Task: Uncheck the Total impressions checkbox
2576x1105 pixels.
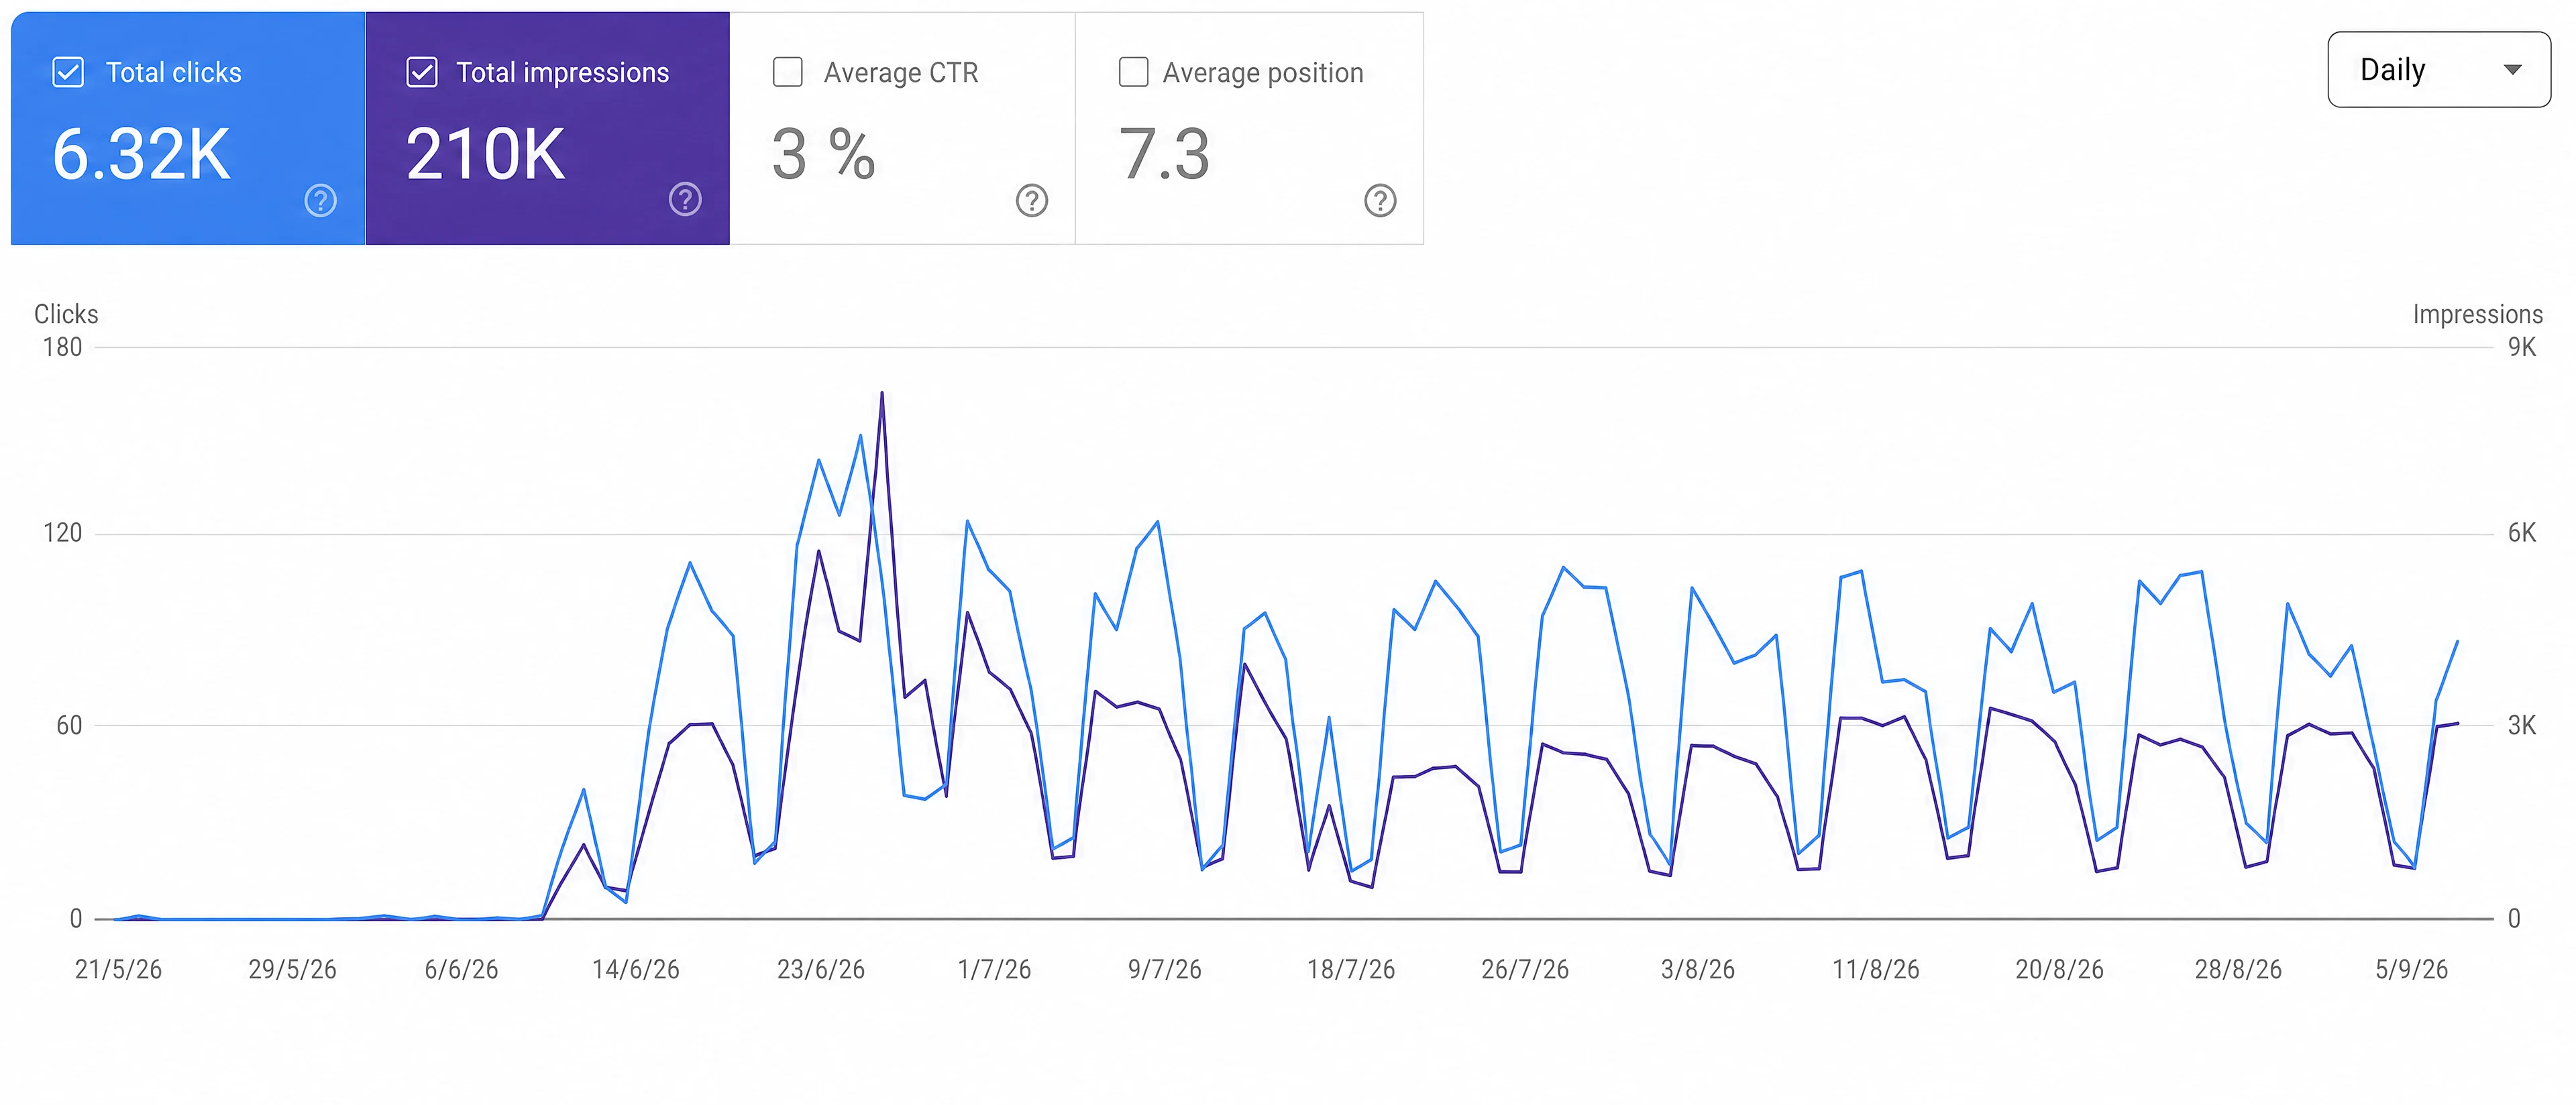Action: [x=422, y=73]
